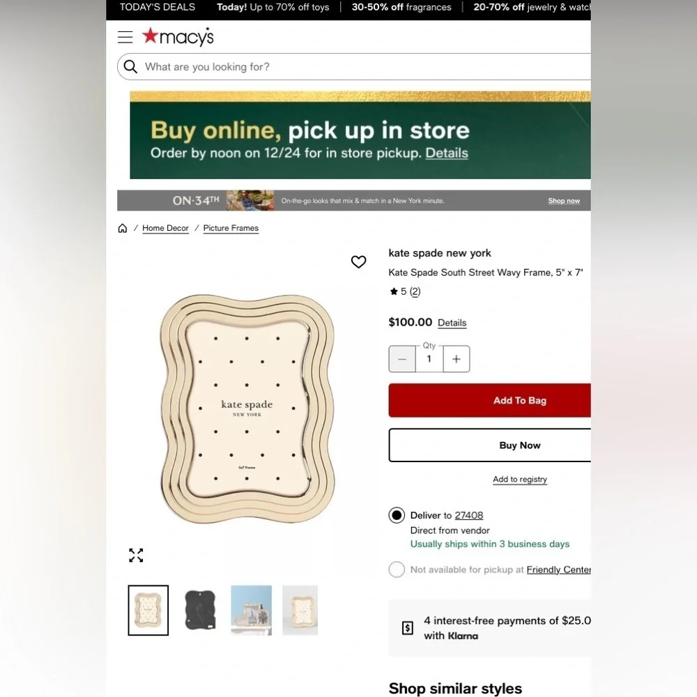Click the search magnifier icon
697x697 pixels.
[x=130, y=67]
